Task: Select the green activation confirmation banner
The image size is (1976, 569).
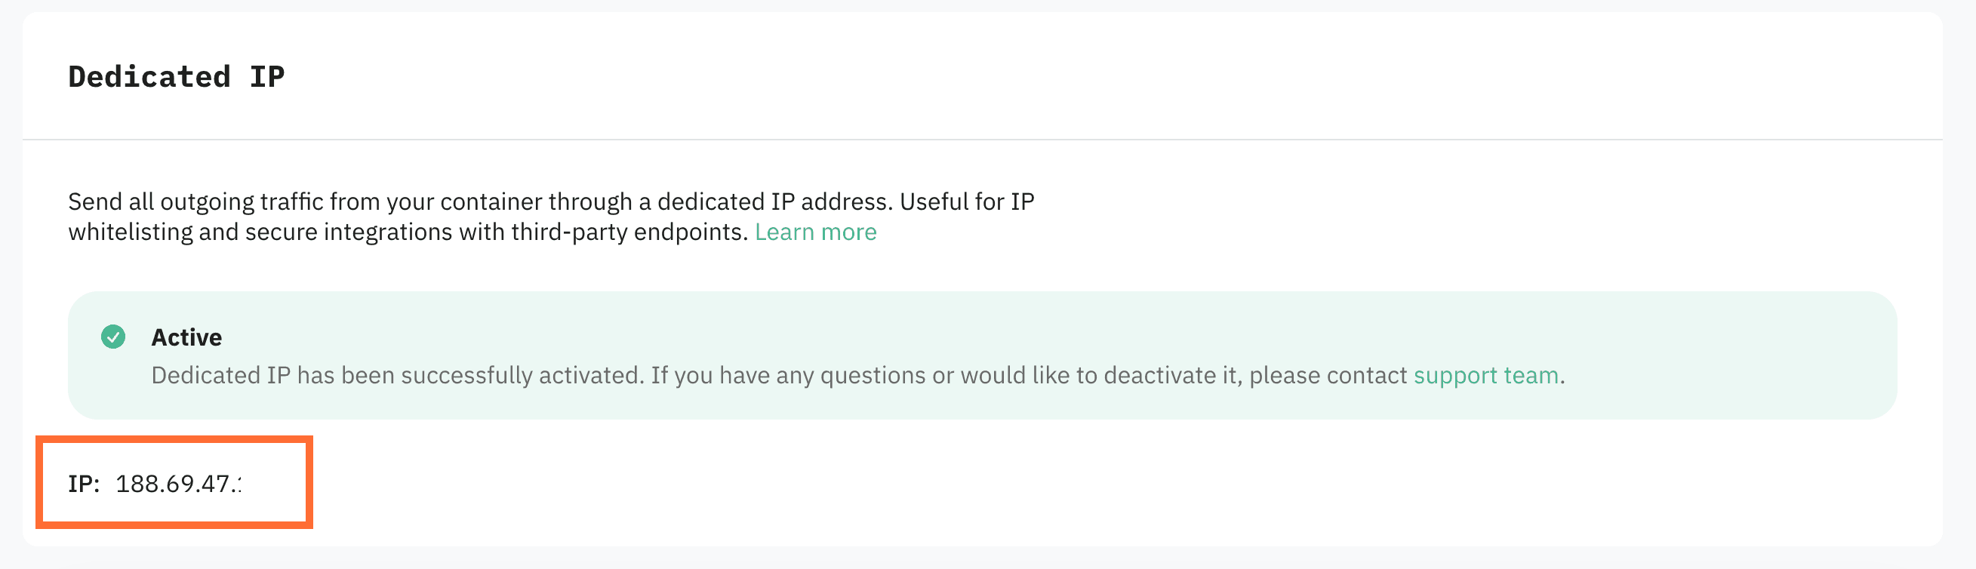Action: (982, 357)
